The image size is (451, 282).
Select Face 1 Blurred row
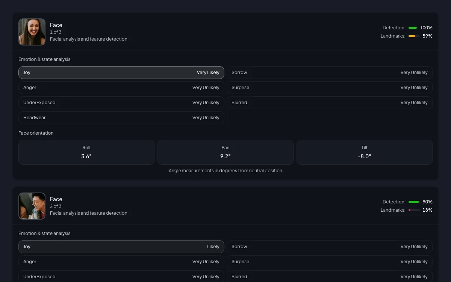(x=330, y=103)
